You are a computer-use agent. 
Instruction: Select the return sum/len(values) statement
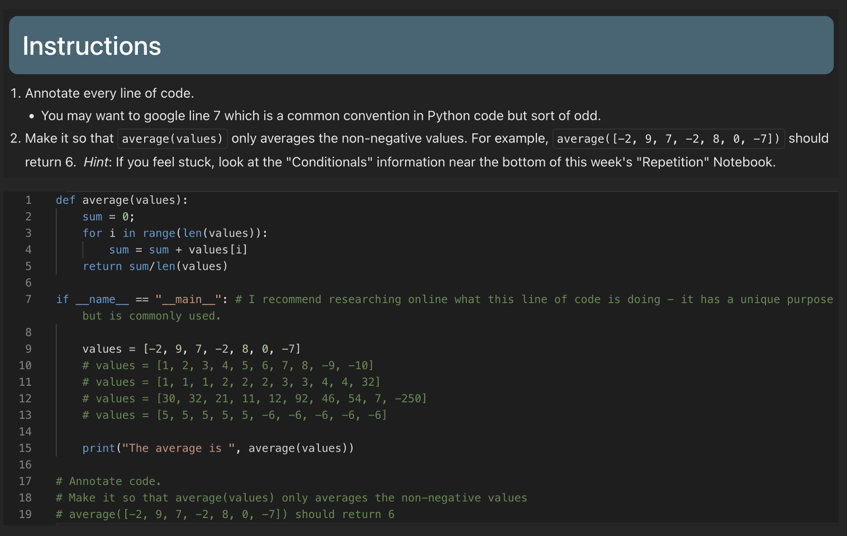coord(155,266)
